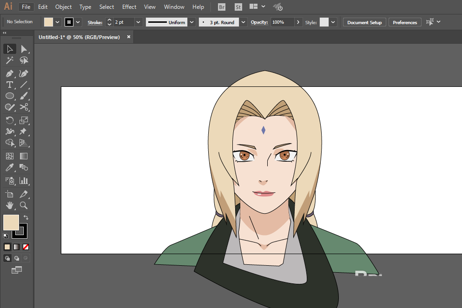Screen dimensions: 462x308
Task: Open the Opacity panel link
Action: pyautogui.click(x=259, y=22)
